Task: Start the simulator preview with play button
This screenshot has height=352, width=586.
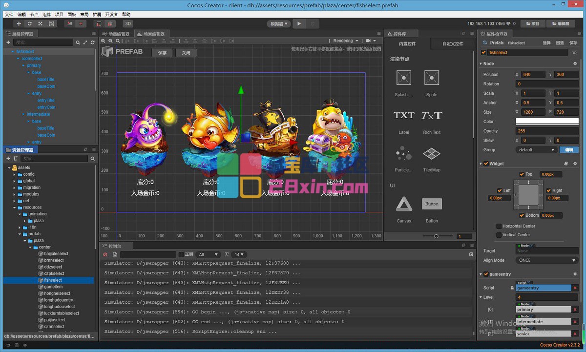Action: (x=299, y=23)
